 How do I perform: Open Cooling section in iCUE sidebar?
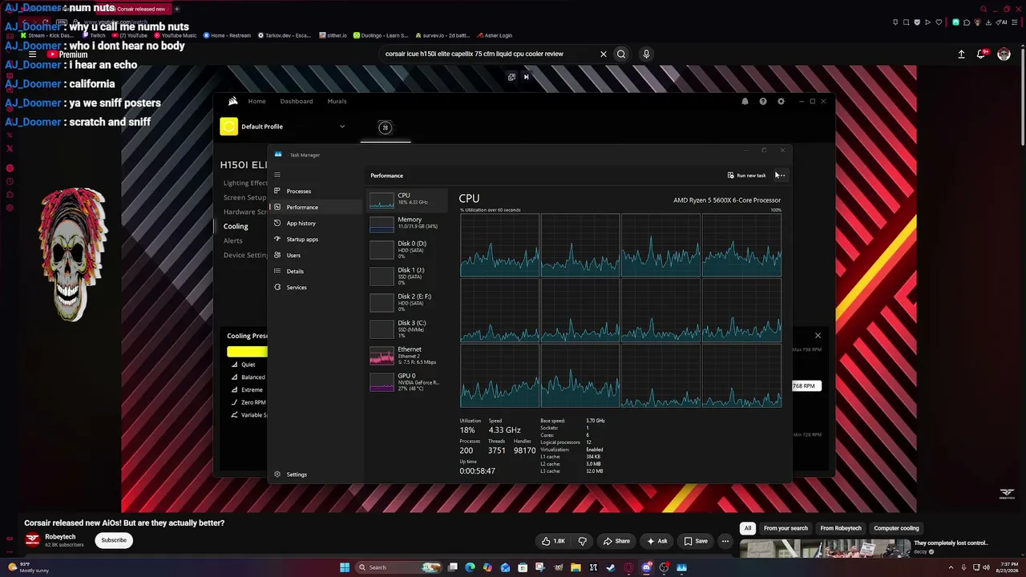(x=236, y=226)
